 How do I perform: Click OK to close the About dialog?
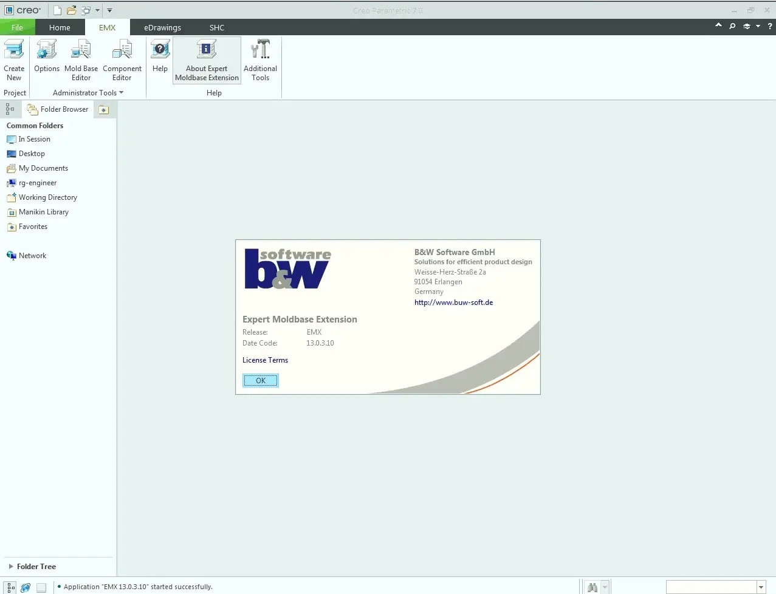[261, 381]
